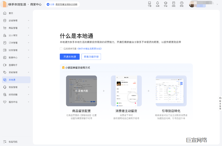Click the 商品留资配置 caption
Image resolution: width=222 pixels, height=146 pixels.
pyautogui.click(x=81, y=111)
